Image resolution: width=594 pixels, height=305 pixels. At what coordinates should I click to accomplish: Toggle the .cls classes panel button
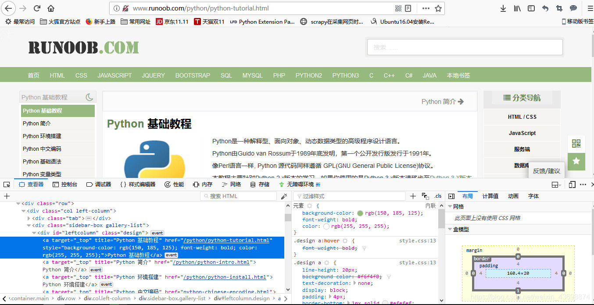click(438, 196)
